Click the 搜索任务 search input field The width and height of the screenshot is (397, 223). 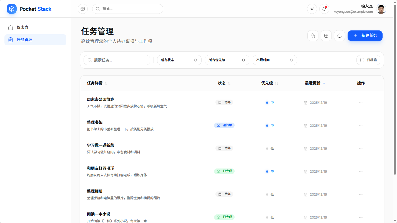click(x=117, y=60)
